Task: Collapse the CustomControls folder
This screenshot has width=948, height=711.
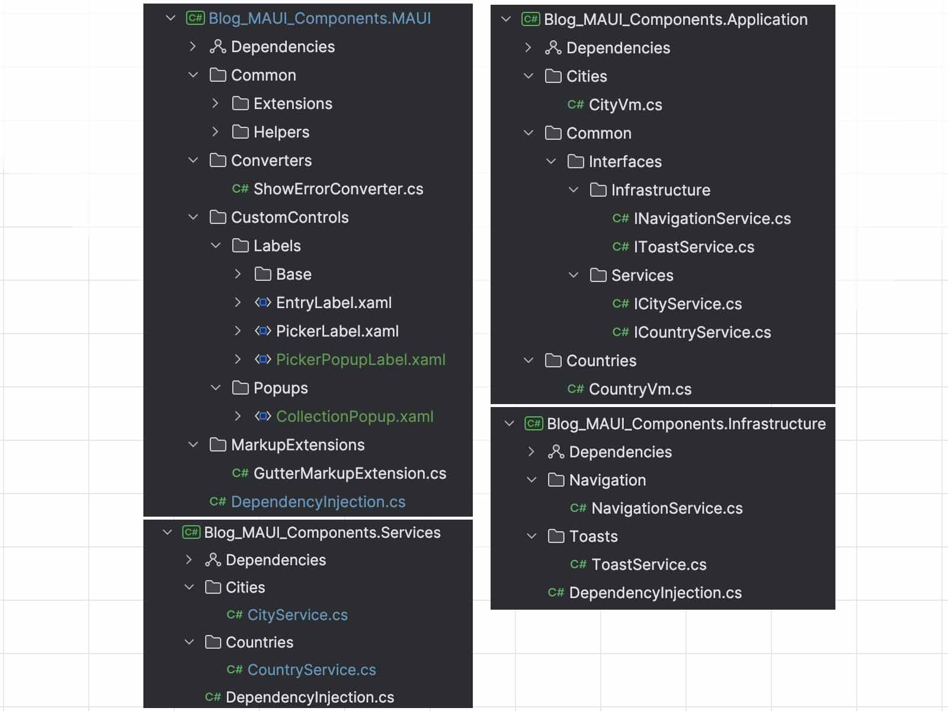Action: [x=193, y=217]
